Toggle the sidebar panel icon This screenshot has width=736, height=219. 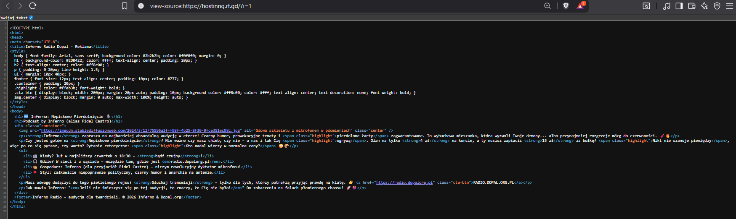[679, 6]
